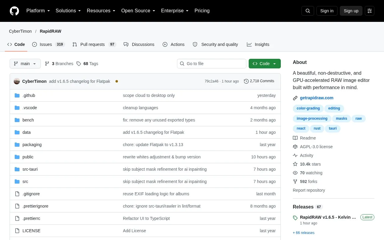Switch to the Discussions tab
The height and width of the screenshot is (240, 384).
(139, 44)
